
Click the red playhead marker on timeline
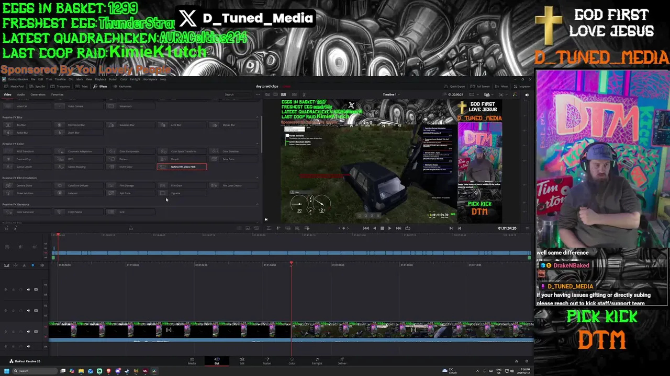point(291,263)
